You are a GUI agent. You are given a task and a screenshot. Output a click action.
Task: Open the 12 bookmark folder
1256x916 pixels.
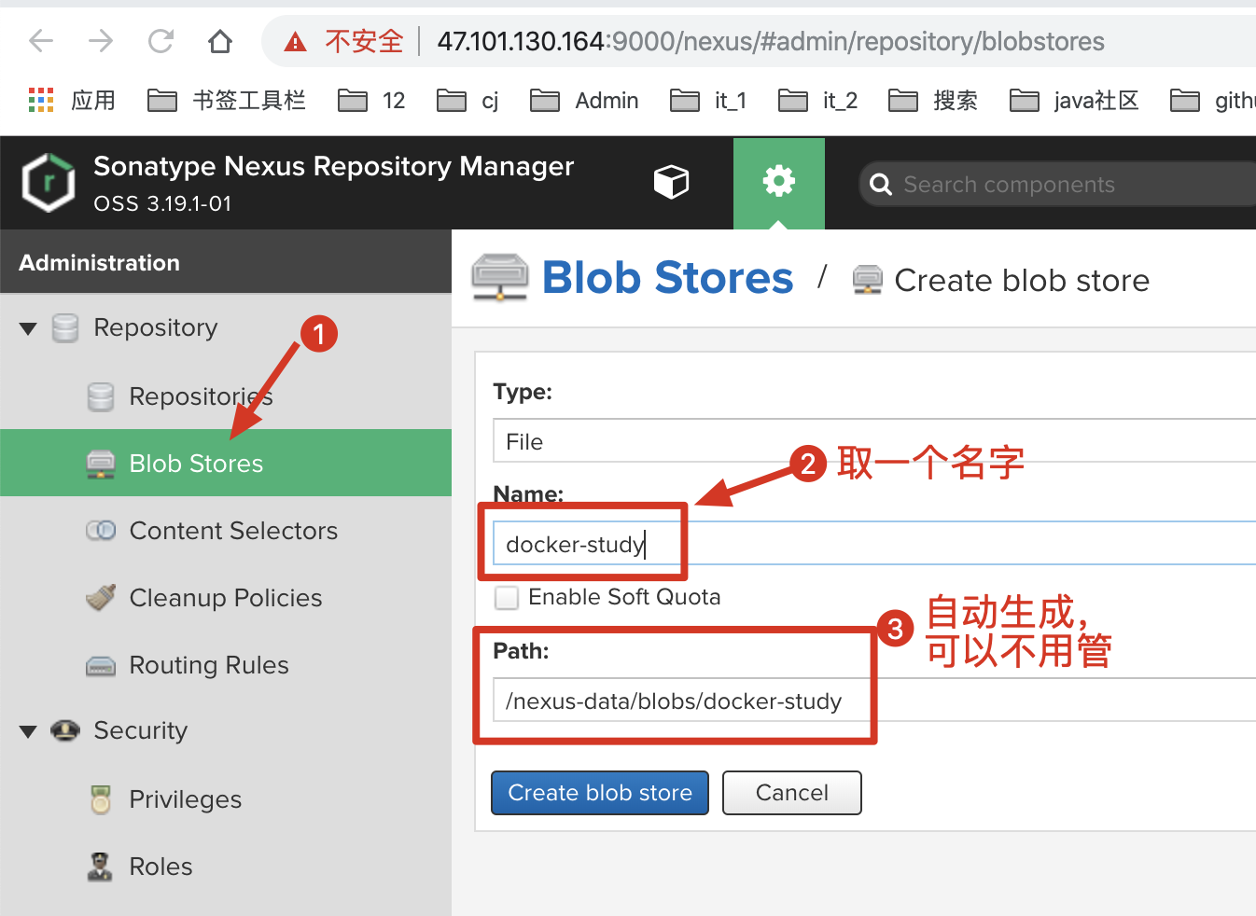[371, 100]
